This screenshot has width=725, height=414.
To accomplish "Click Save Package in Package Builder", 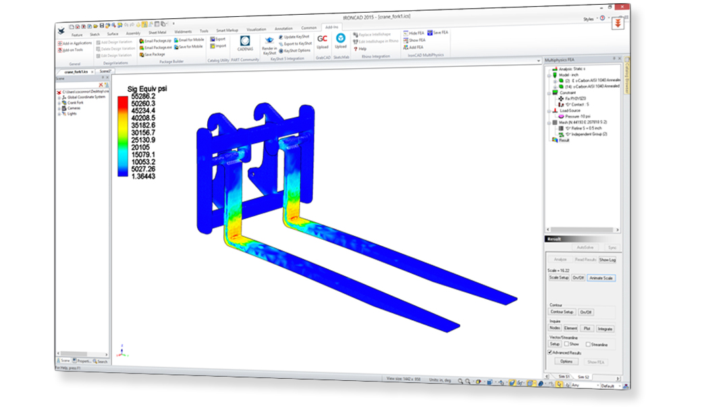I will 153,55.
